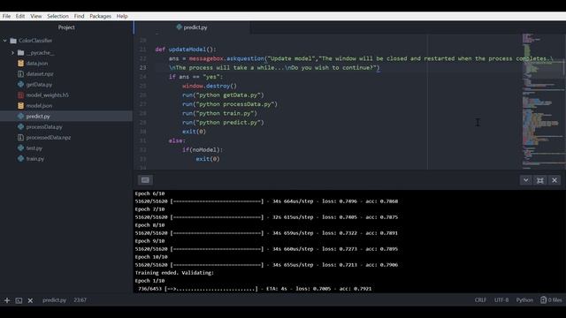Screen dimensions: 566x318
Task: Click the processData.py Python icon
Action: tap(20, 127)
